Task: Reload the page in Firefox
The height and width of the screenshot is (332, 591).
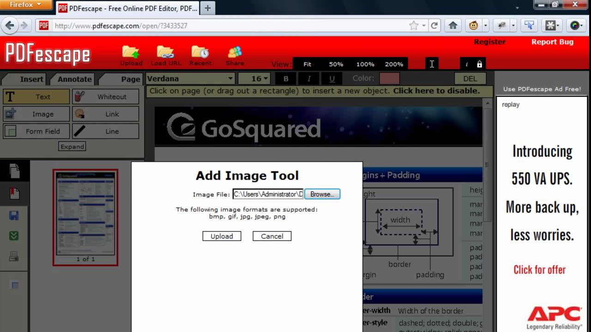Action: [434, 26]
